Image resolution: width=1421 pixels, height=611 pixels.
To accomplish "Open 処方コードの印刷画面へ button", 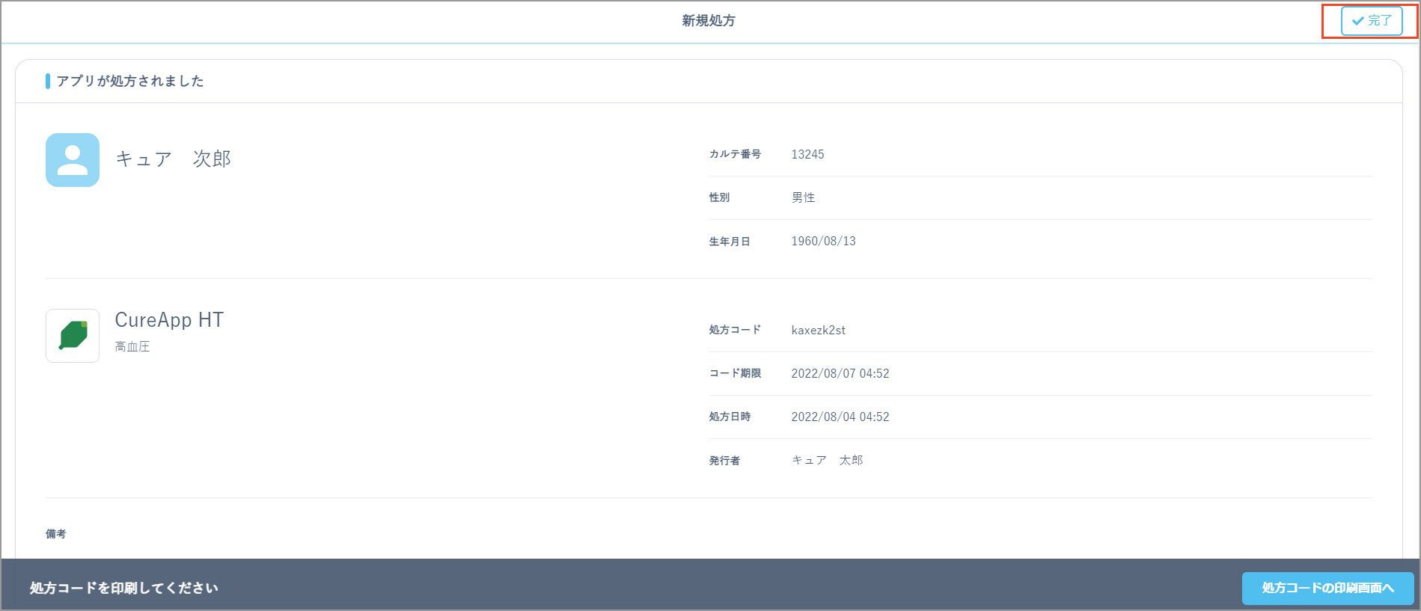I will click(x=1327, y=588).
